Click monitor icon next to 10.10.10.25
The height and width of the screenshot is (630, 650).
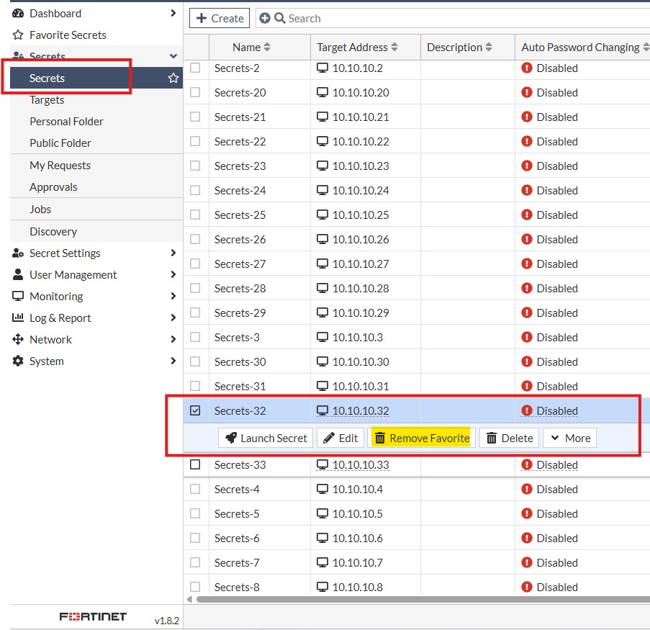(322, 215)
